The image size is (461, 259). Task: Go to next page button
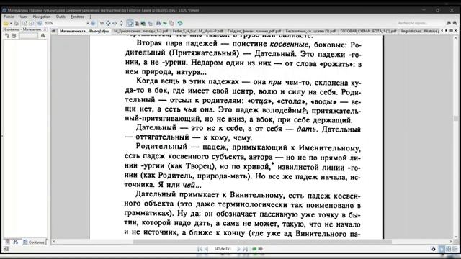pyautogui.click(x=238, y=249)
